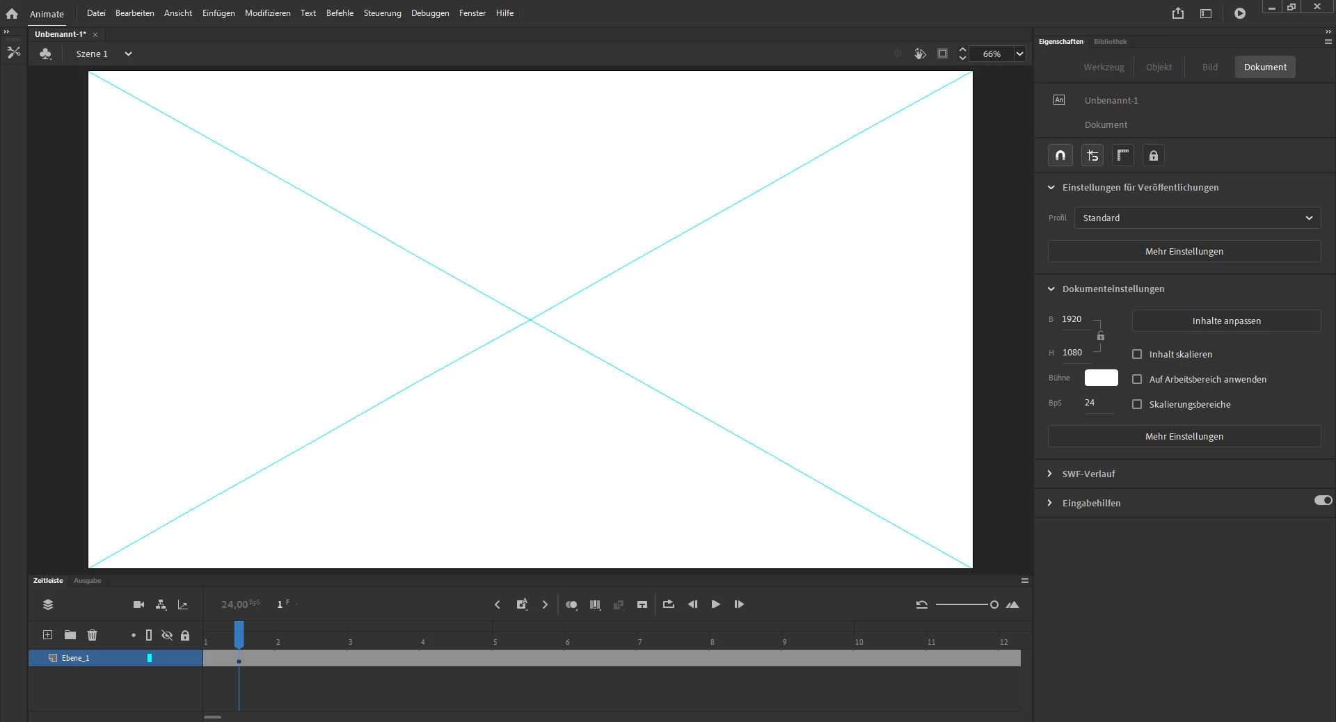
Task: Click the onion skin icon
Action: [x=571, y=604]
